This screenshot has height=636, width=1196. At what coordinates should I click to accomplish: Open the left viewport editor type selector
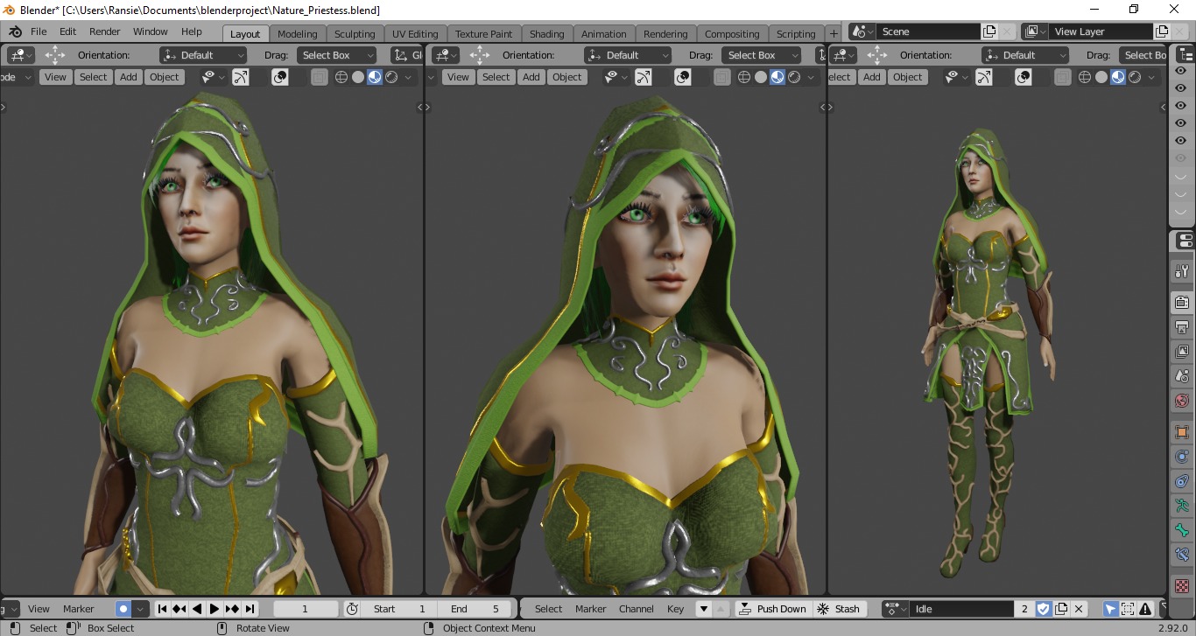[x=20, y=55]
